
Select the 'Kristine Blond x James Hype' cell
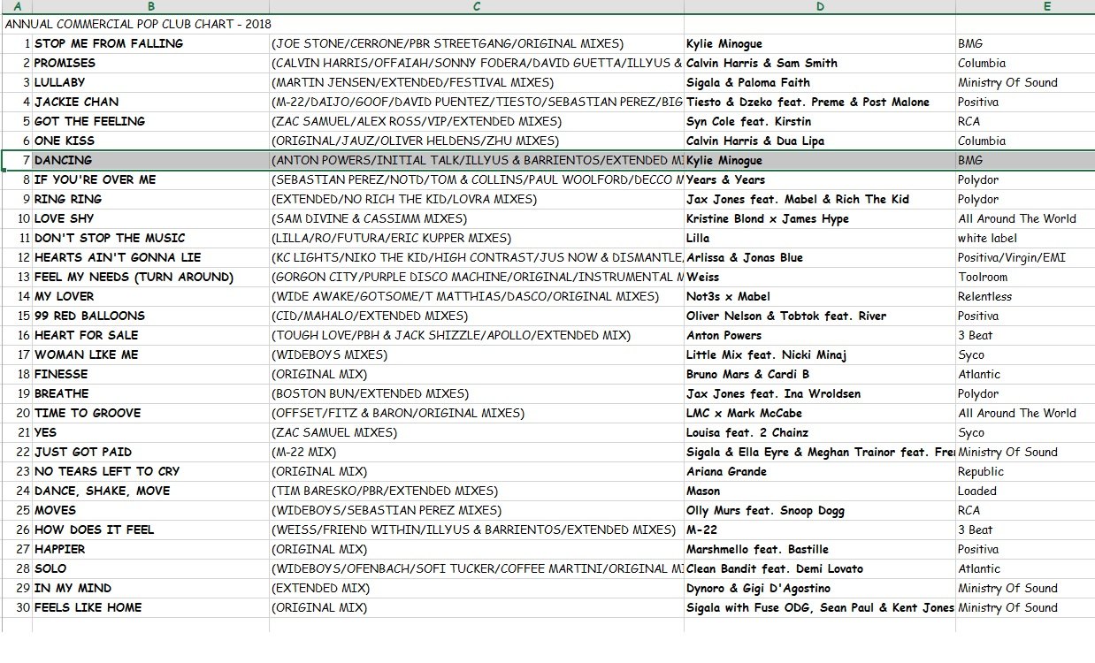pyautogui.click(x=820, y=218)
